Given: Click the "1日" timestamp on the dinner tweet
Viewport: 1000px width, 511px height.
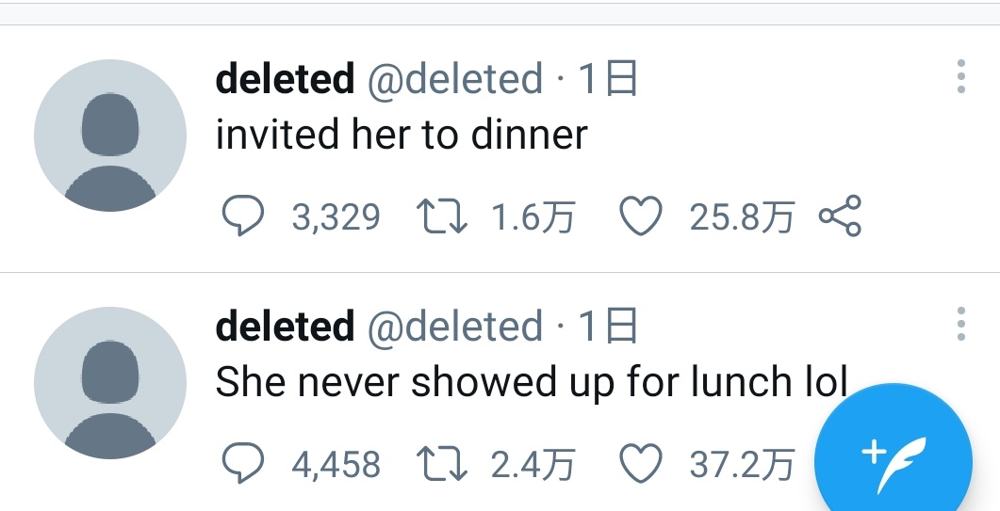Looking at the screenshot, I should pos(608,80).
